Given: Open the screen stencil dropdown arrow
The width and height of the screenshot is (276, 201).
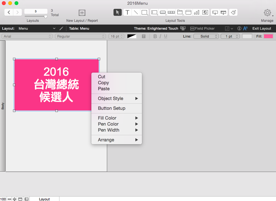Looking at the screenshot, I should 232,29.
